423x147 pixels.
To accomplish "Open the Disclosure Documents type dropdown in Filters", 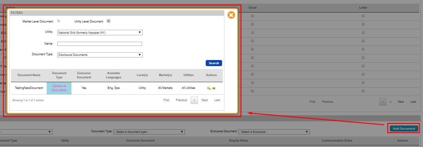I will (x=100, y=55).
